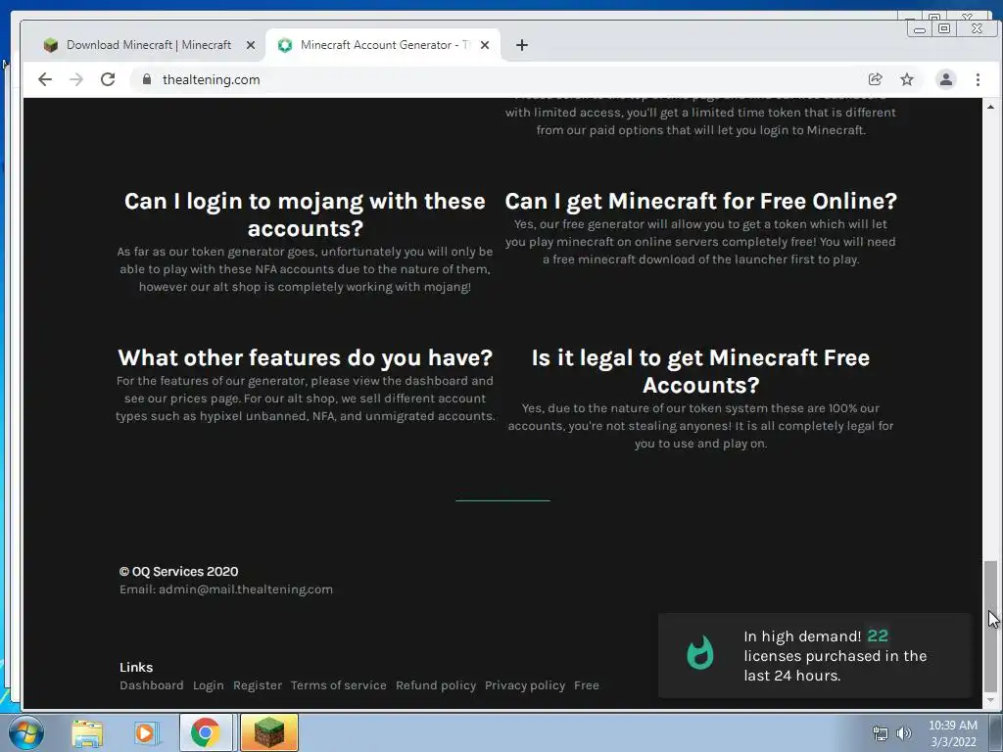
Task: Click the In high demand notification popup text
Action: [835, 655]
